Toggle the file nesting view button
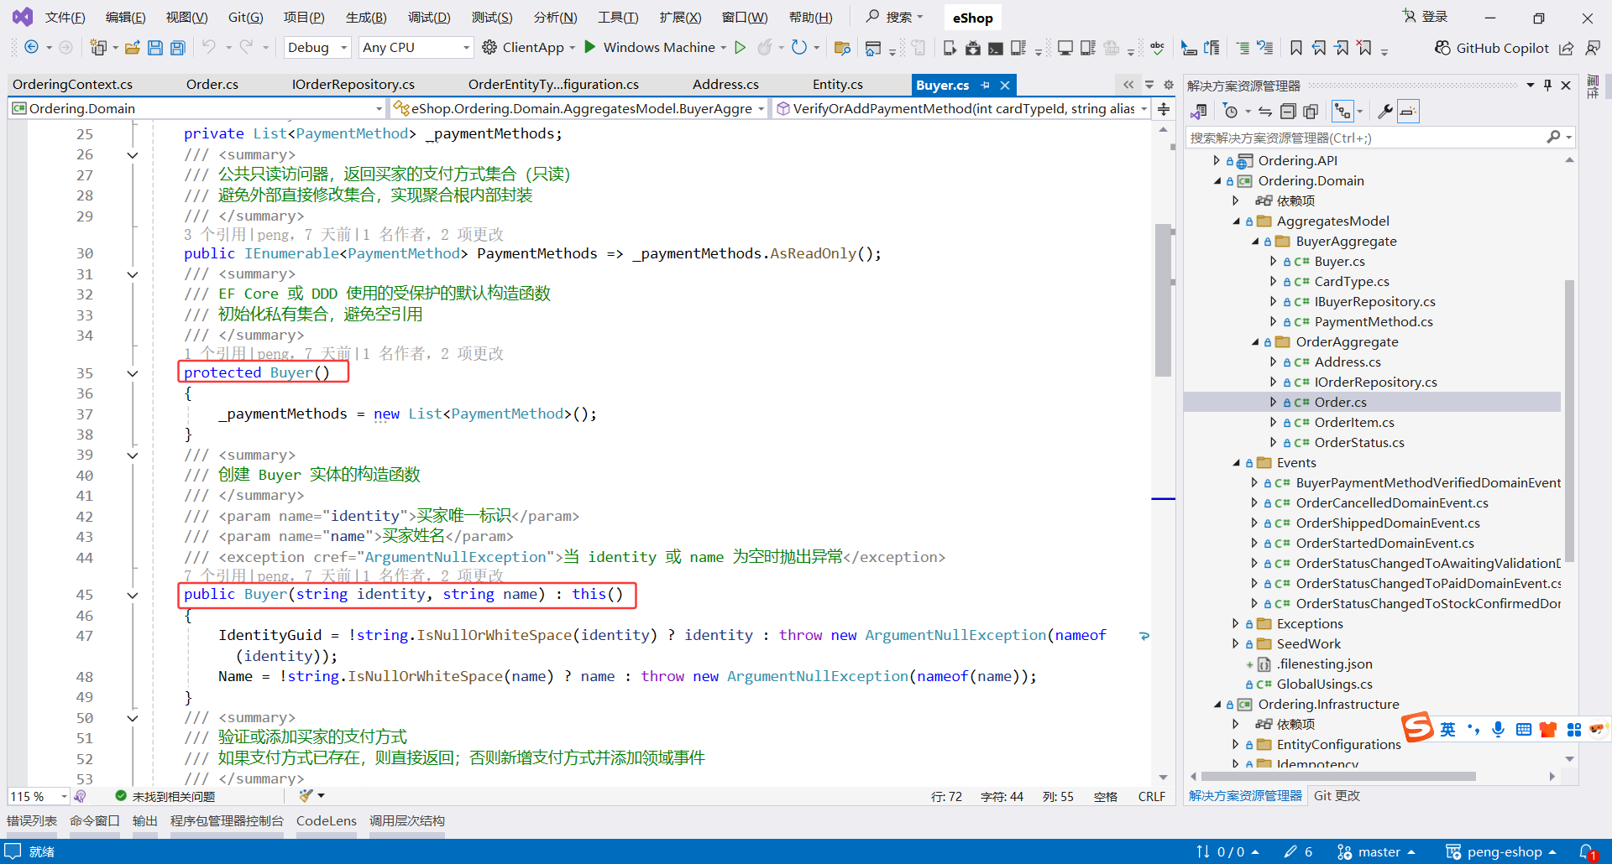1612x864 pixels. [x=1343, y=111]
